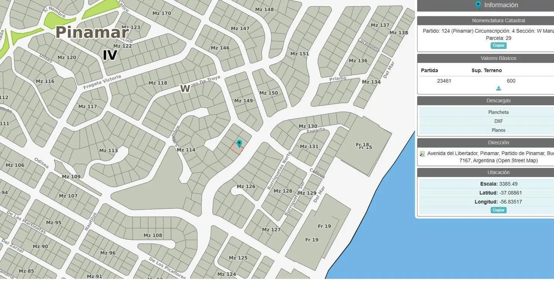This screenshot has width=554, height=290.
Task: Click block Mz 149 on the map
Action: coord(243,101)
